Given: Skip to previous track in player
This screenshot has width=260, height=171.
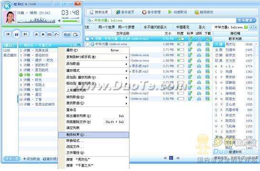Looking at the screenshot, I should point(8,34).
